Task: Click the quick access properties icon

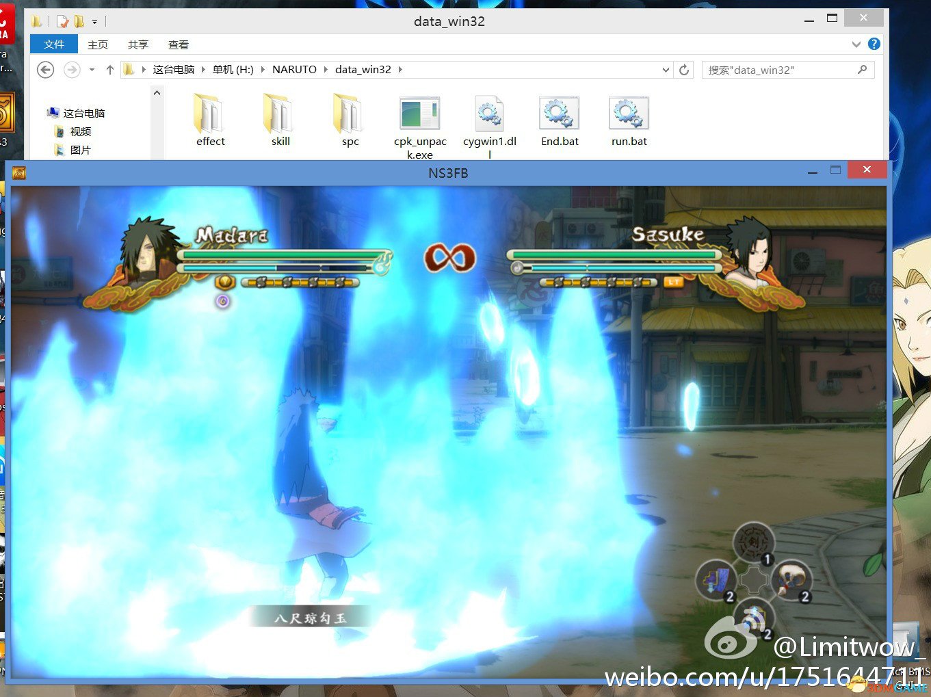Action: coord(63,21)
